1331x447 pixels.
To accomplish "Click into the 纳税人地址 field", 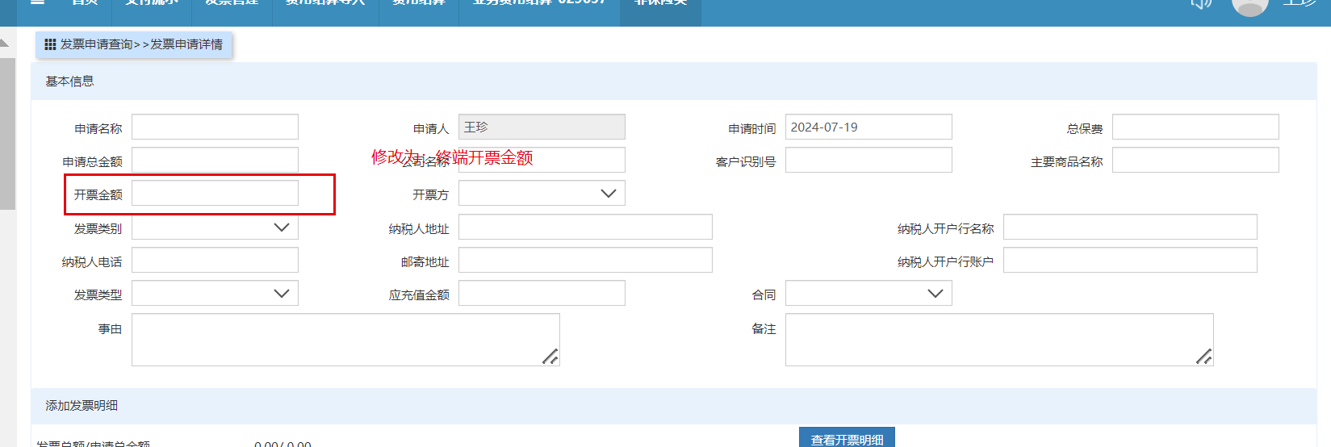I will click(x=584, y=228).
